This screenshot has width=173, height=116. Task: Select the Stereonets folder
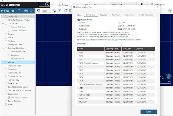coord(14,55)
